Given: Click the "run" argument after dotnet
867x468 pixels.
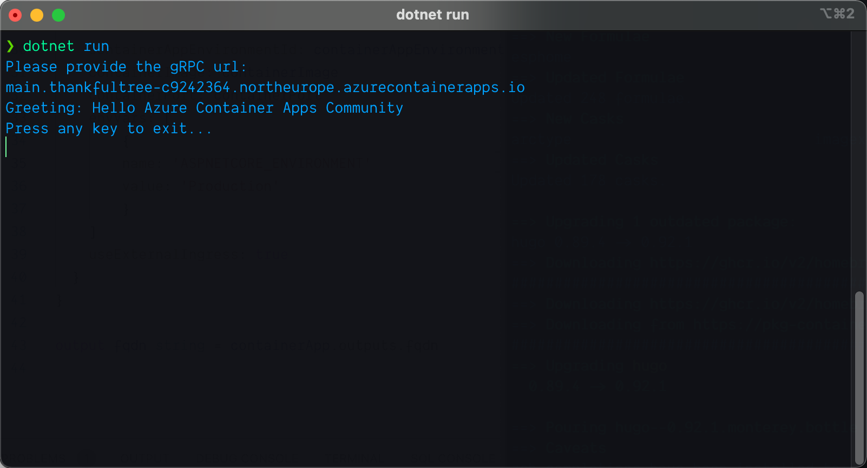Looking at the screenshot, I should click(x=96, y=46).
